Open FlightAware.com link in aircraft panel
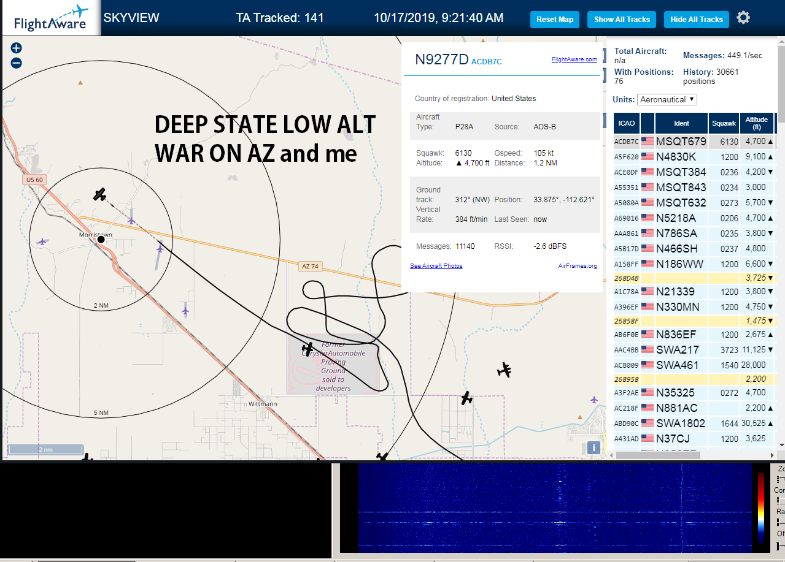 tap(574, 59)
